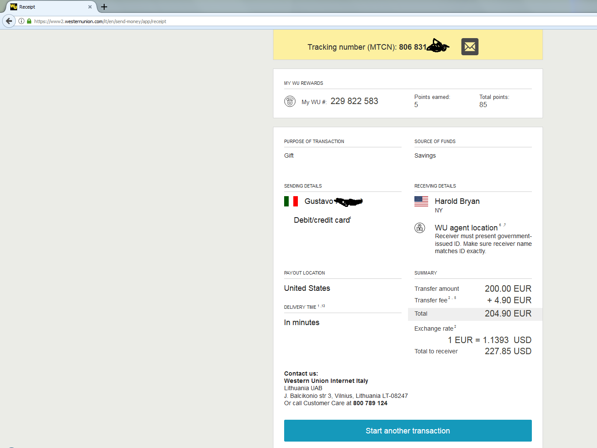Click Start another transaction button
Image resolution: width=597 pixels, height=448 pixels.
(408, 431)
